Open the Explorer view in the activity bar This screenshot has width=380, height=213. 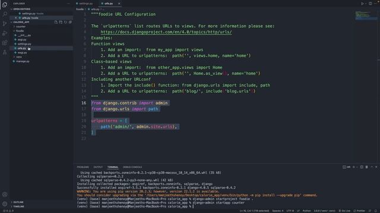pos(4,4)
